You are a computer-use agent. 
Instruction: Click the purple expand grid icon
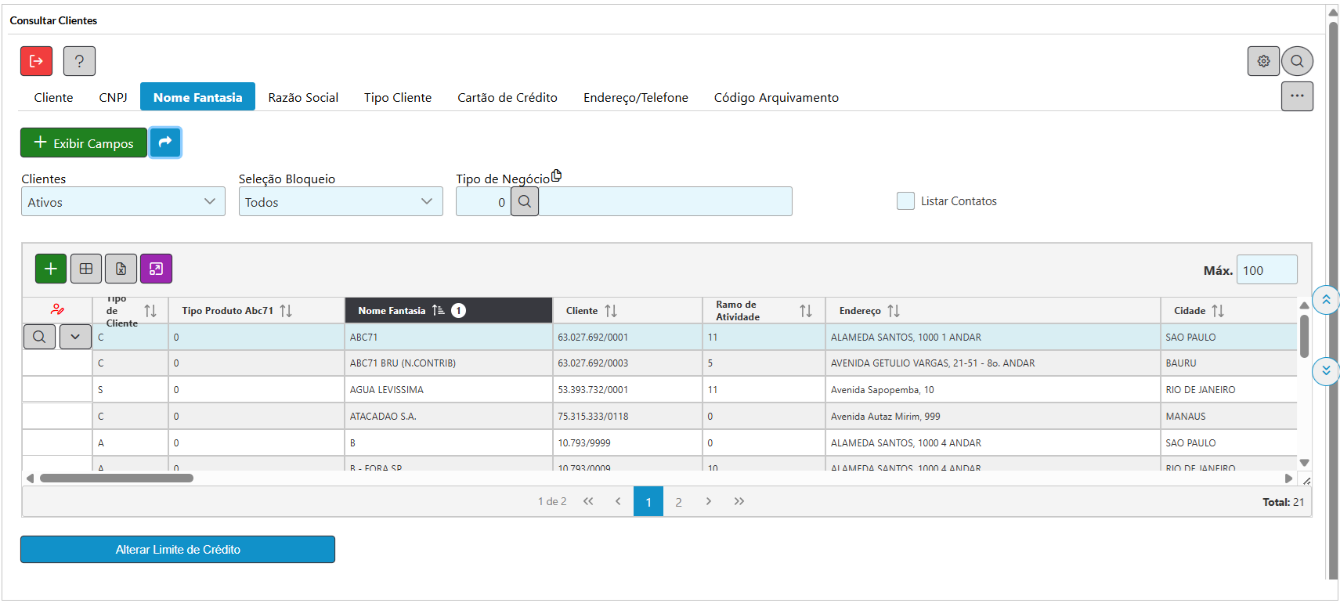coord(156,269)
